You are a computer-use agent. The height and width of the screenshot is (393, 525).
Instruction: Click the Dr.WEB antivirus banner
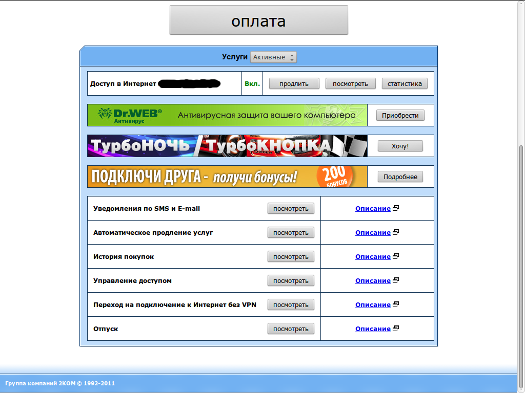[x=227, y=115]
